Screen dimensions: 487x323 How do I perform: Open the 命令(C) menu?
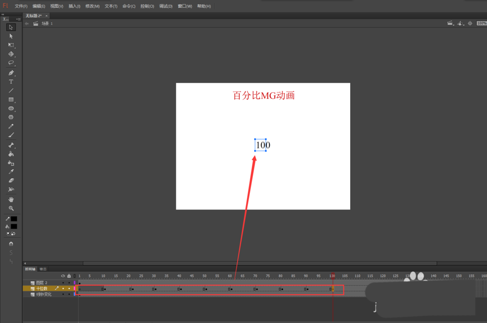(129, 6)
